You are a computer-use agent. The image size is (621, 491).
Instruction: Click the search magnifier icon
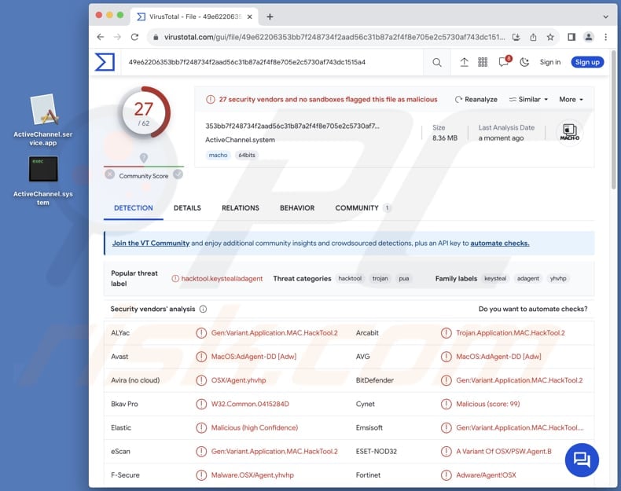tap(437, 62)
